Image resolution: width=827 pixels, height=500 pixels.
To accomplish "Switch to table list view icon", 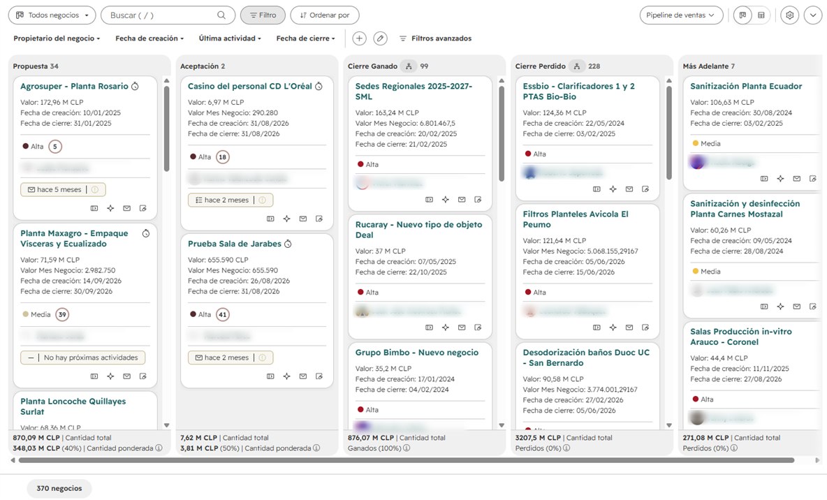I will (761, 15).
